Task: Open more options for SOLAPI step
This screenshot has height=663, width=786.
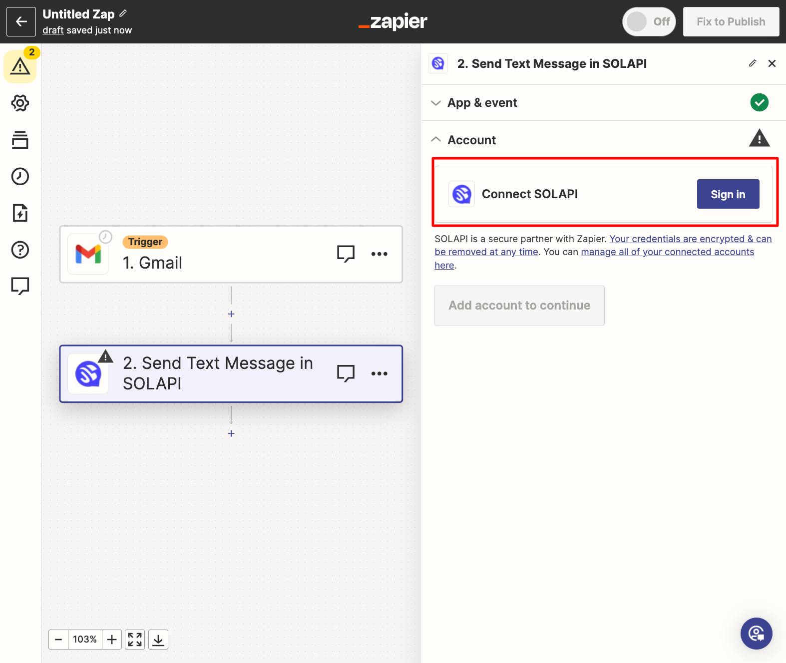Action: (380, 373)
